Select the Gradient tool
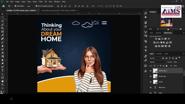The width and height of the screenshot is (185, 104). pyautogui.click(x=2, y=56)
